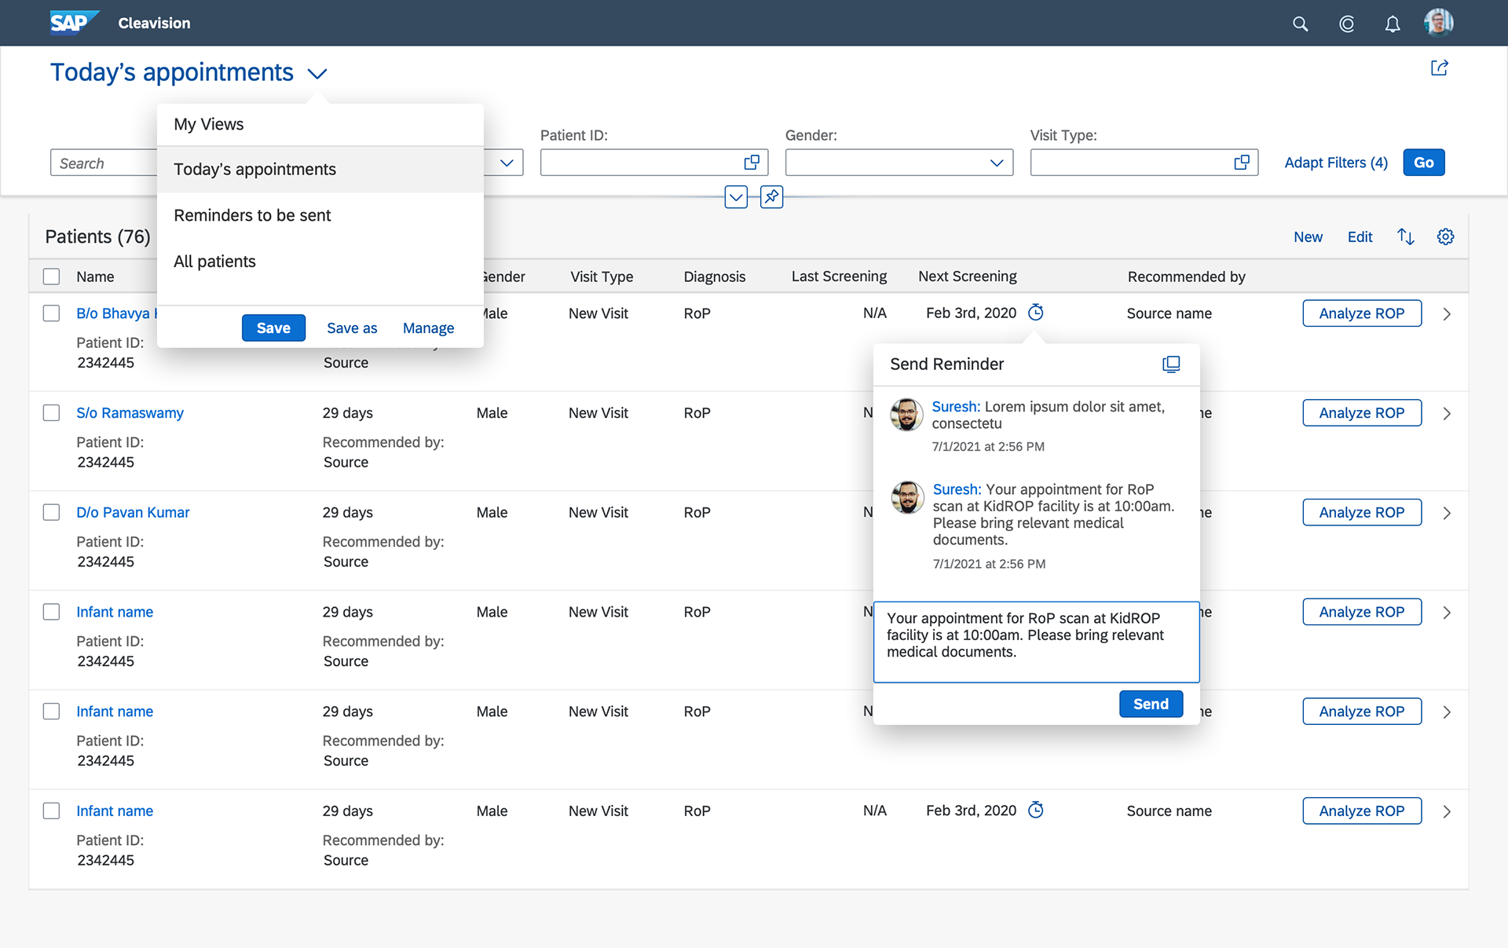Click inside the reminder message text field

coord(1036,641)
